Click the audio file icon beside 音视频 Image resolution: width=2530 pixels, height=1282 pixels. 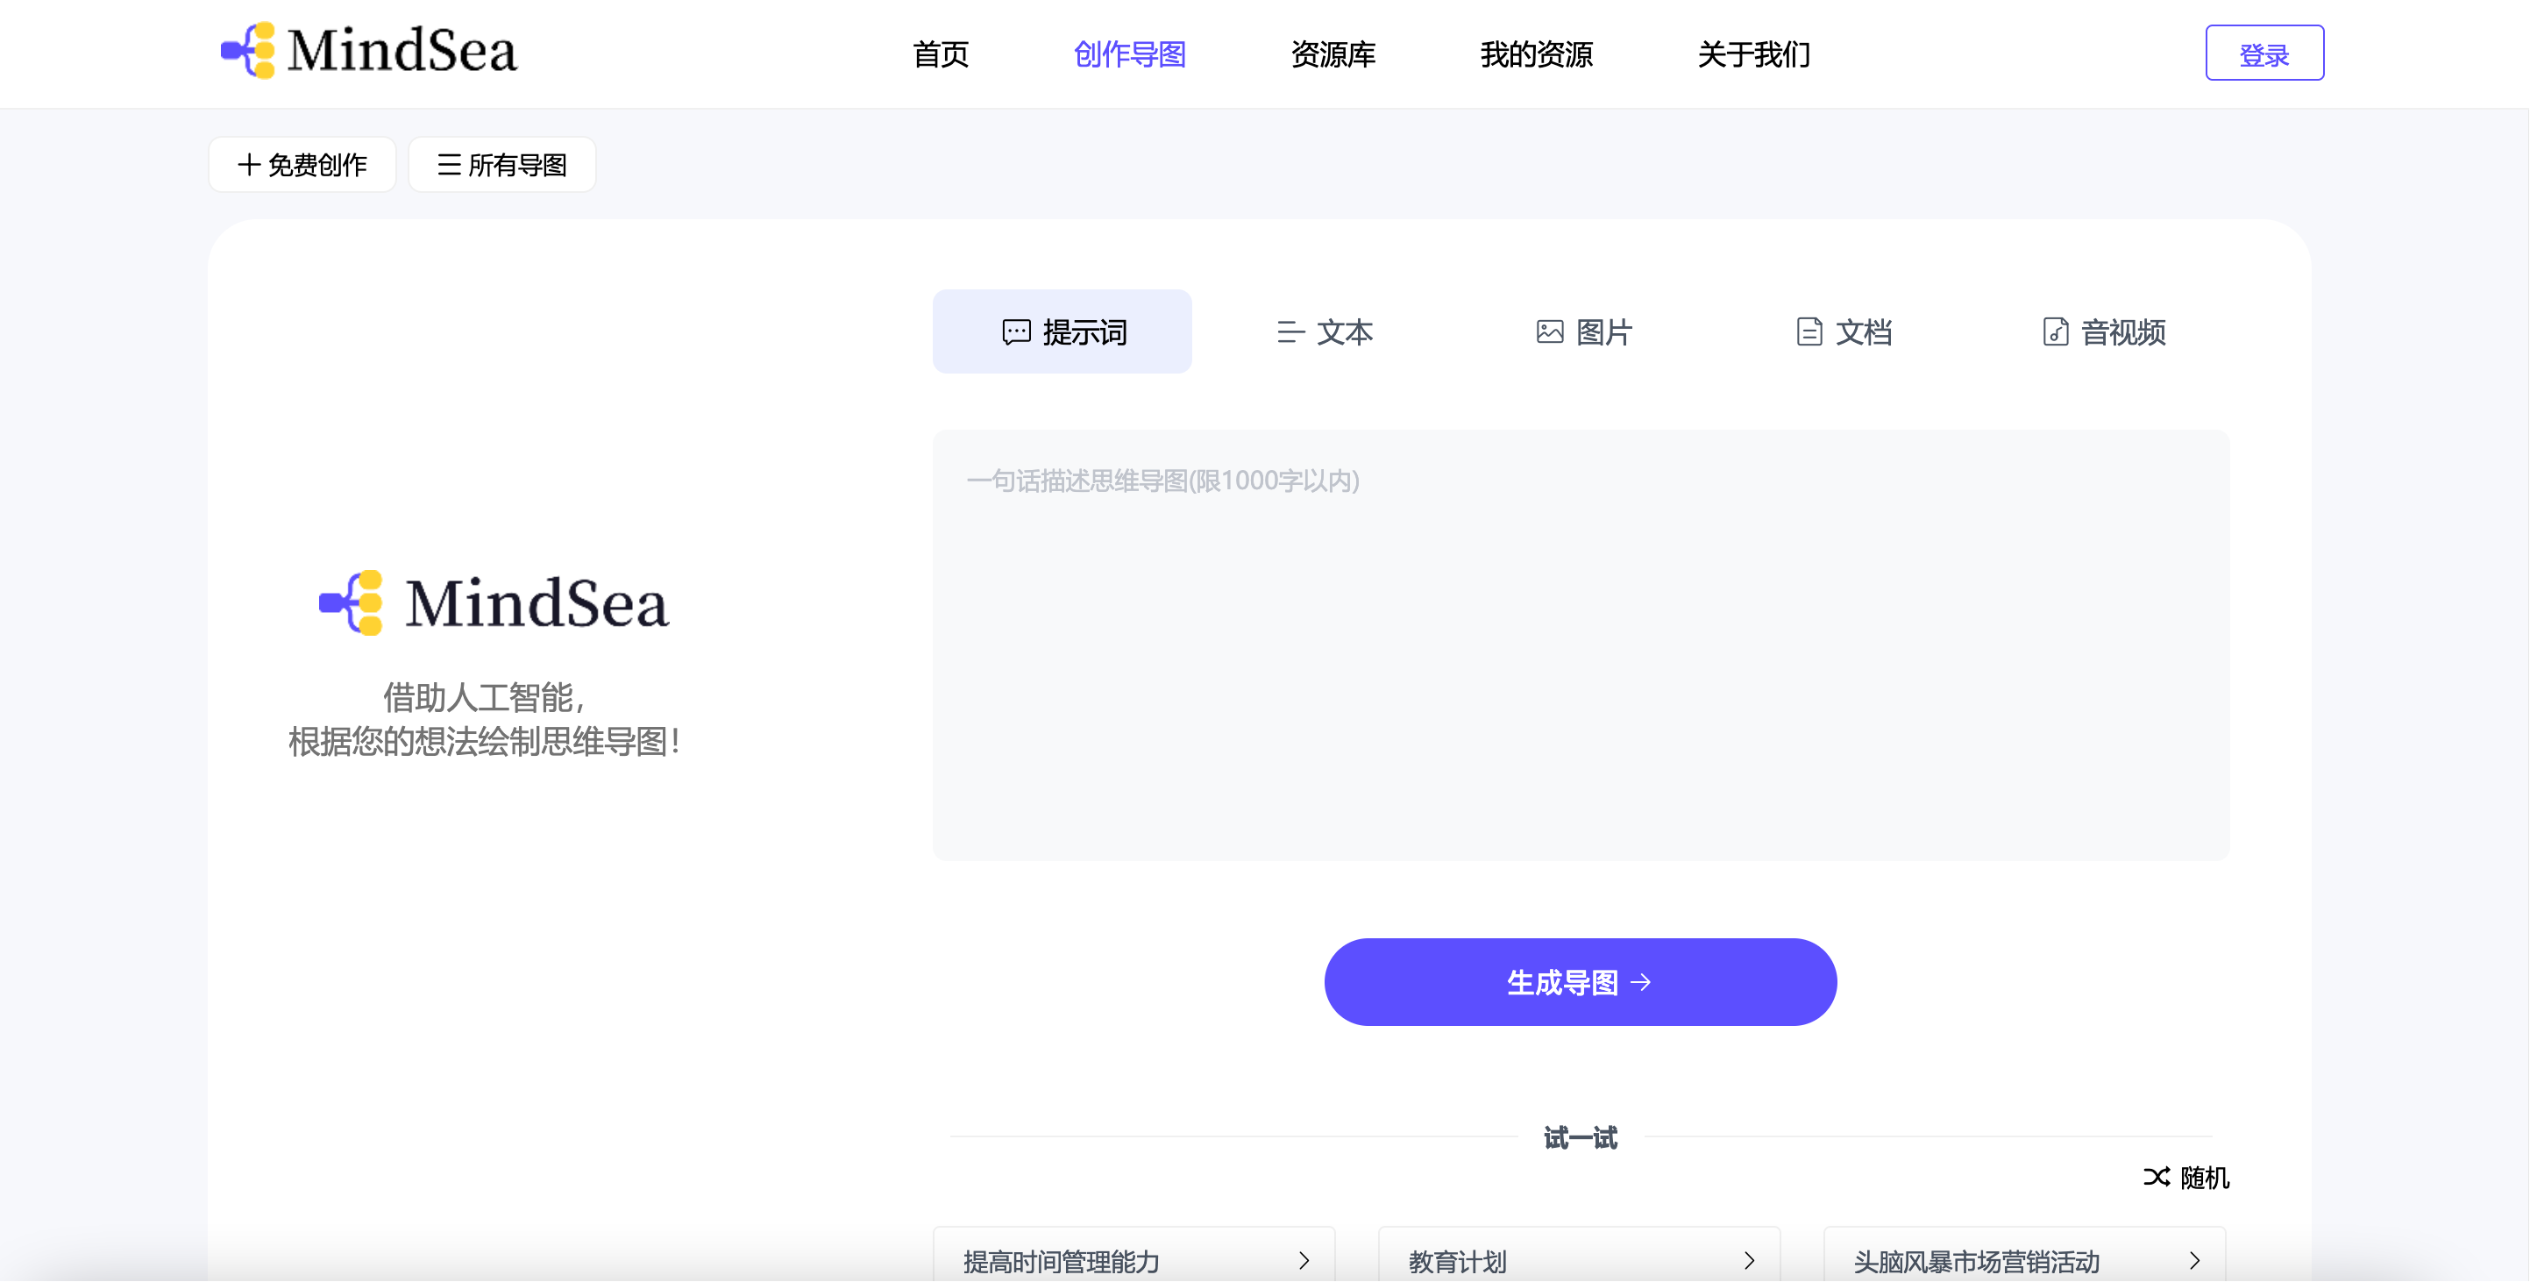(x=2055, y=332)
